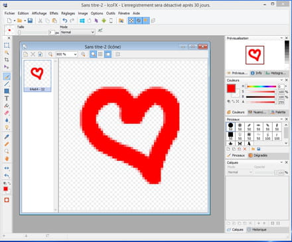This screenshot has height=242, width=292.
Task: Select the dodge lightbulb tool
Action: 7,128
